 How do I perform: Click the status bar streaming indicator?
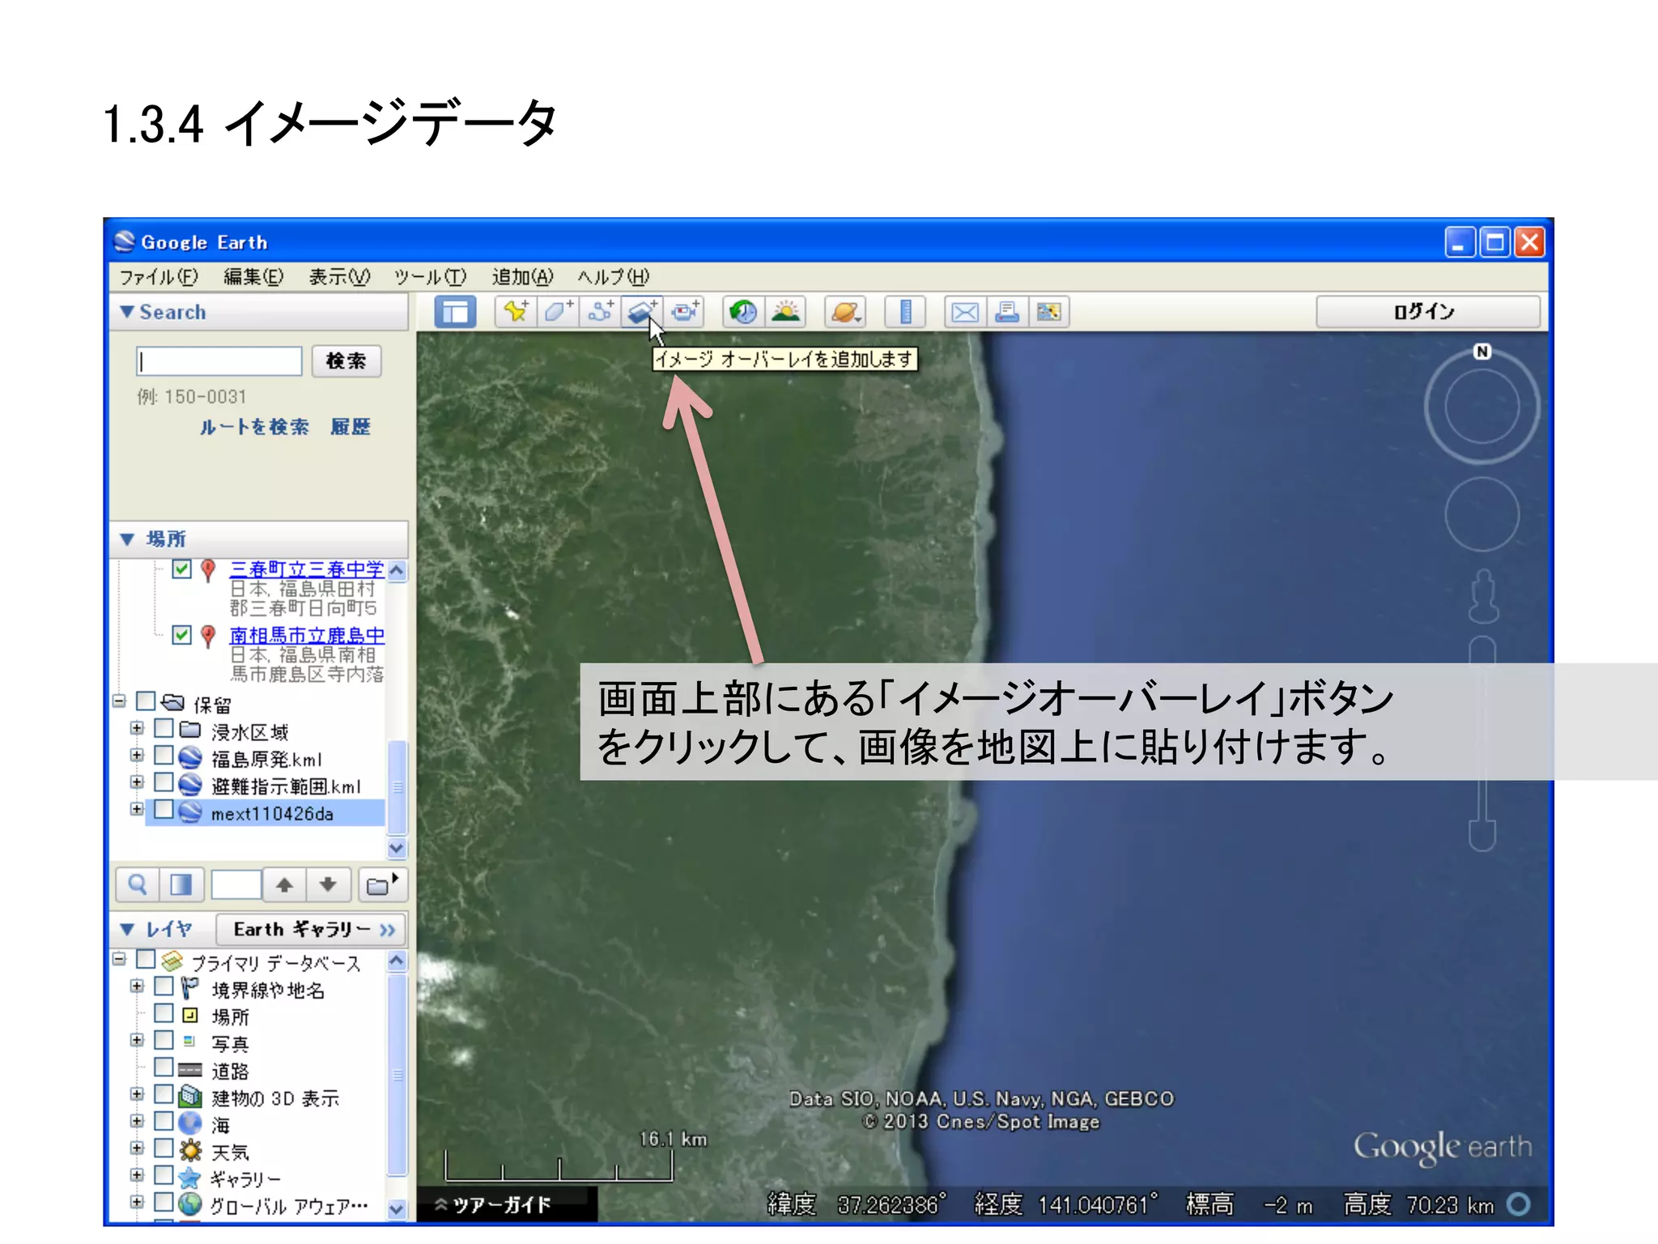point(1519,1204)
